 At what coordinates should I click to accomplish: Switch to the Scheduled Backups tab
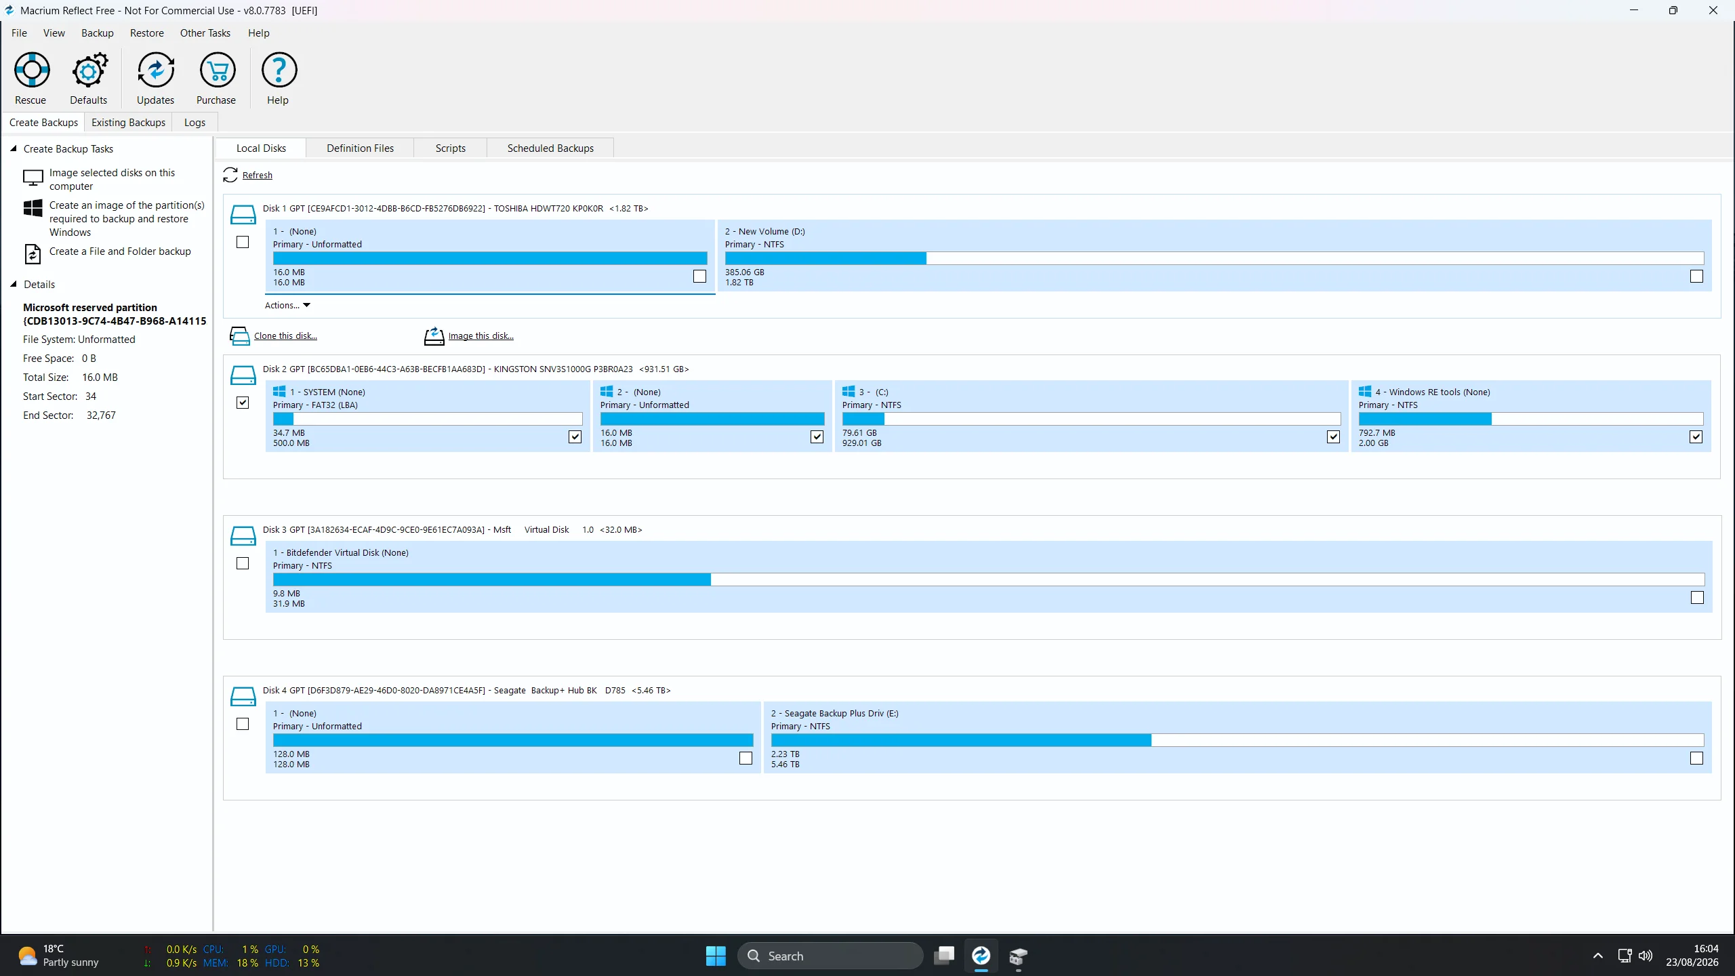550,148
